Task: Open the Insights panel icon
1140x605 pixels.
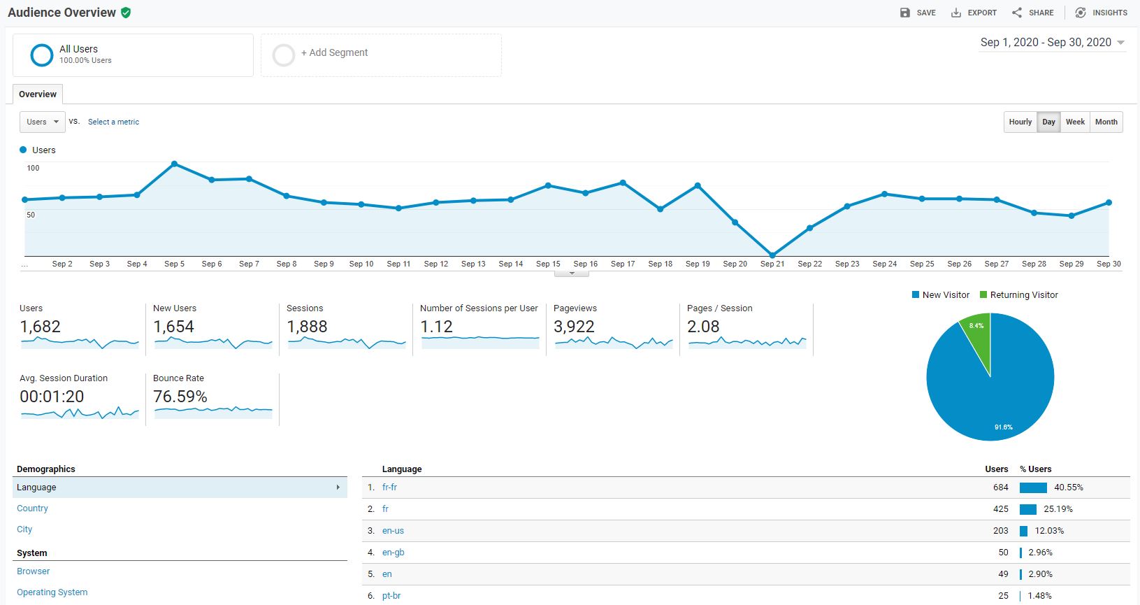Action: [x=1081, y=13]
